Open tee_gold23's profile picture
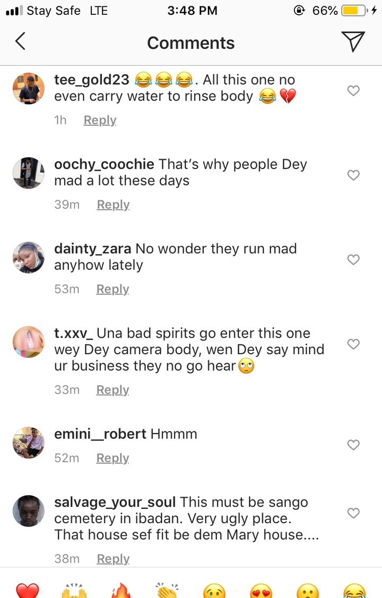The image size is (382, 598). point(29,89)
